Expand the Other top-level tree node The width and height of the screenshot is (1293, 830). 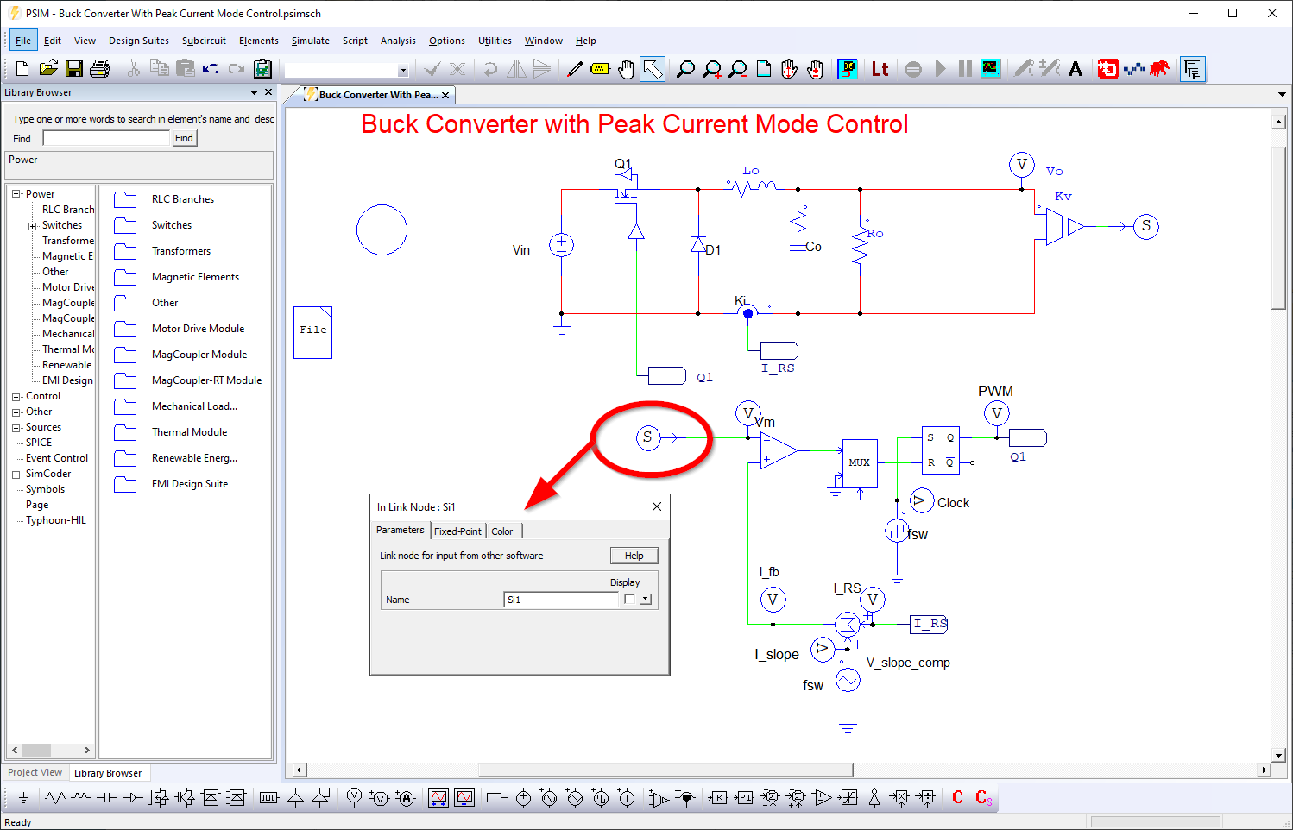click(16, 412)
